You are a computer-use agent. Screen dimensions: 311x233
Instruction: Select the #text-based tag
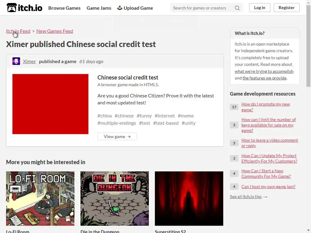[x=166, y=123]
